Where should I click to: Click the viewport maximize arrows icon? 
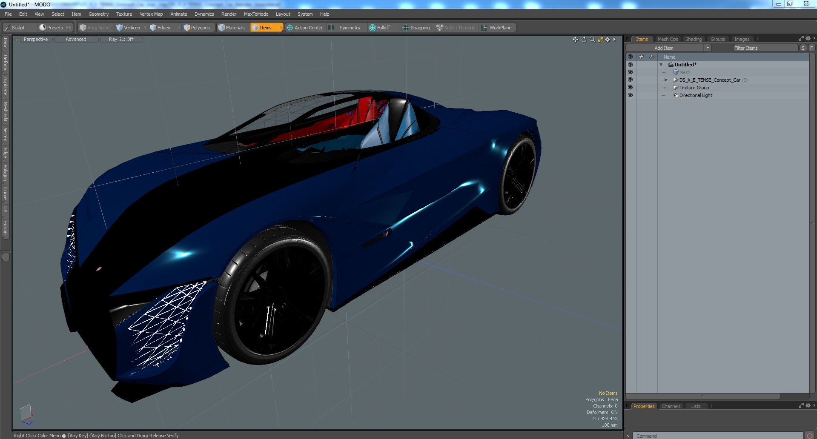click(600, 40)
